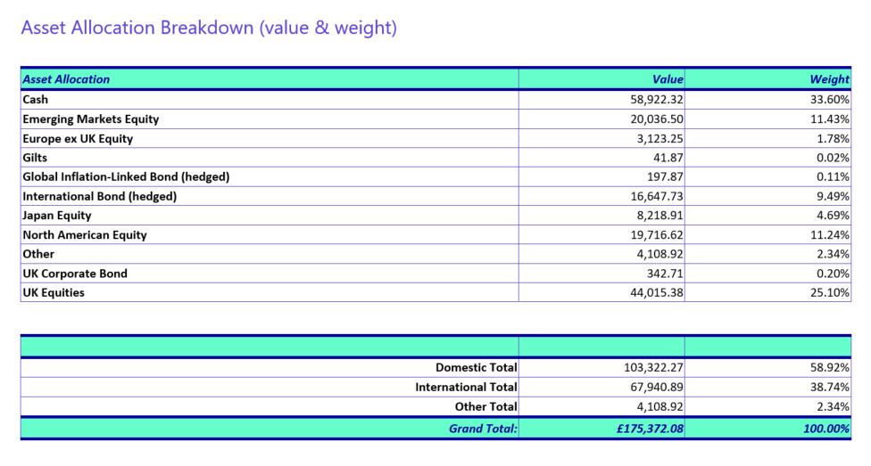The height and width of the screenshot is (466, 871).
Task: Click International Bond (hedged) value 16,647.73
Action: [650, 196]
